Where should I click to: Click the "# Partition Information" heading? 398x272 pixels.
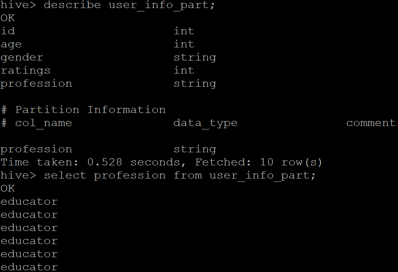(x=83, y=110)
